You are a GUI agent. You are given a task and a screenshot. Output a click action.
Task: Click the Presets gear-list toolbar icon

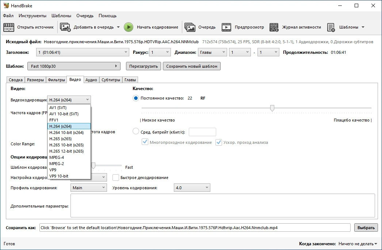[x=331, y=27]
